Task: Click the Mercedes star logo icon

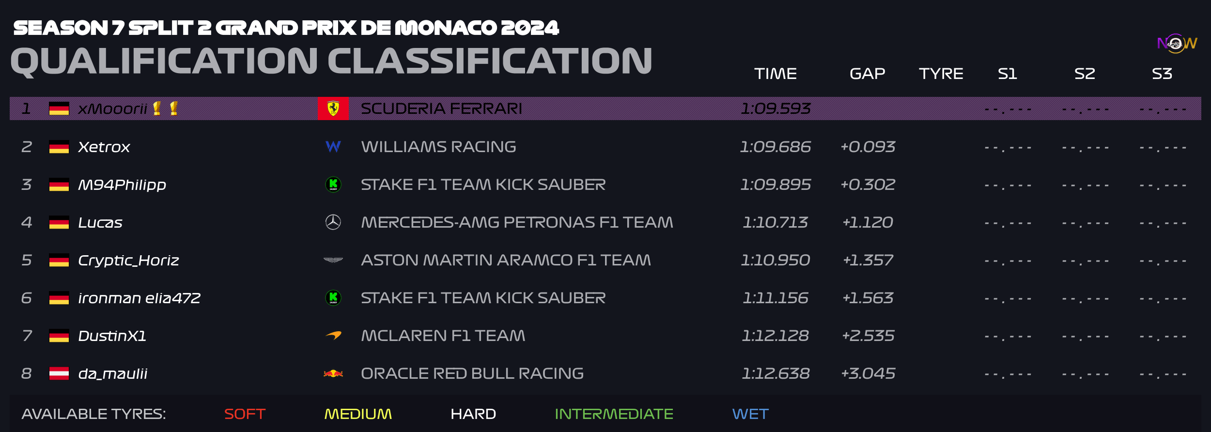Action: click(333, 222)
